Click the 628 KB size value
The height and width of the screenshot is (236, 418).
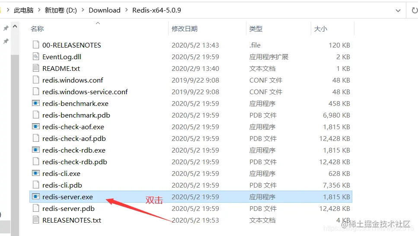coord(339,173)
